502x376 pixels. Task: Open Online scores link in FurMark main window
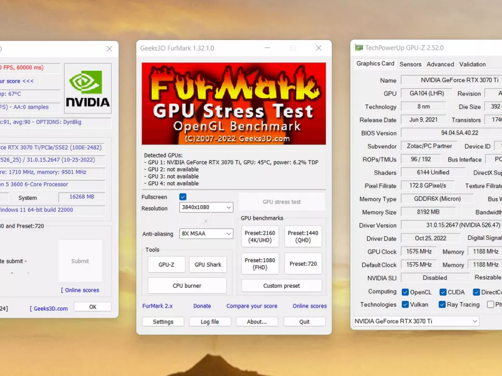click(310, 306)
